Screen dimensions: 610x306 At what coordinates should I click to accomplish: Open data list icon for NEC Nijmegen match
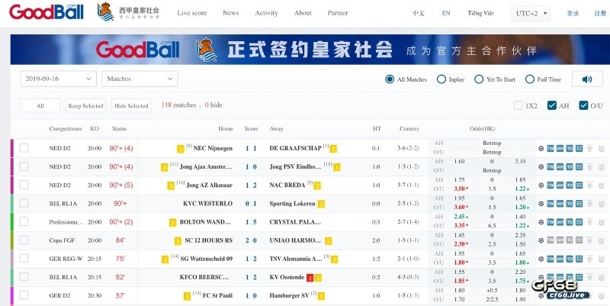(x=579, y=148)
